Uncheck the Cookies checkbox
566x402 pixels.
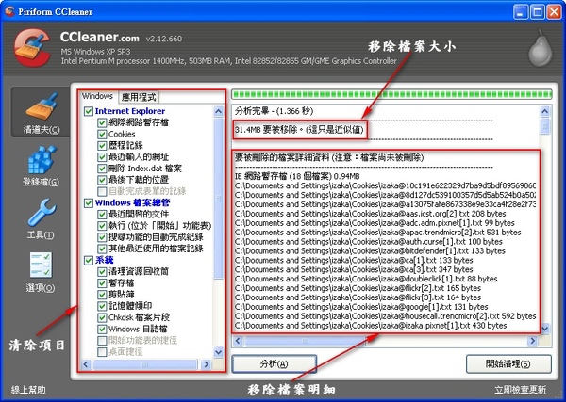(102, 134)
